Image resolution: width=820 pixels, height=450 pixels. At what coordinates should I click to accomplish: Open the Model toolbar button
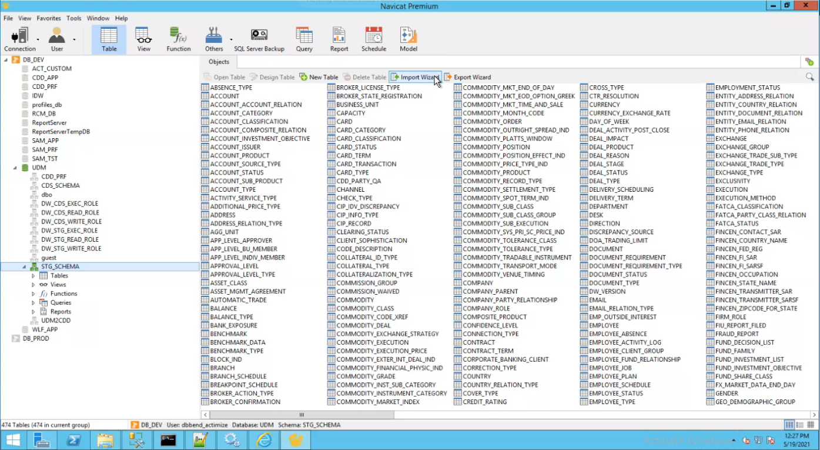(x=409, y=40)
